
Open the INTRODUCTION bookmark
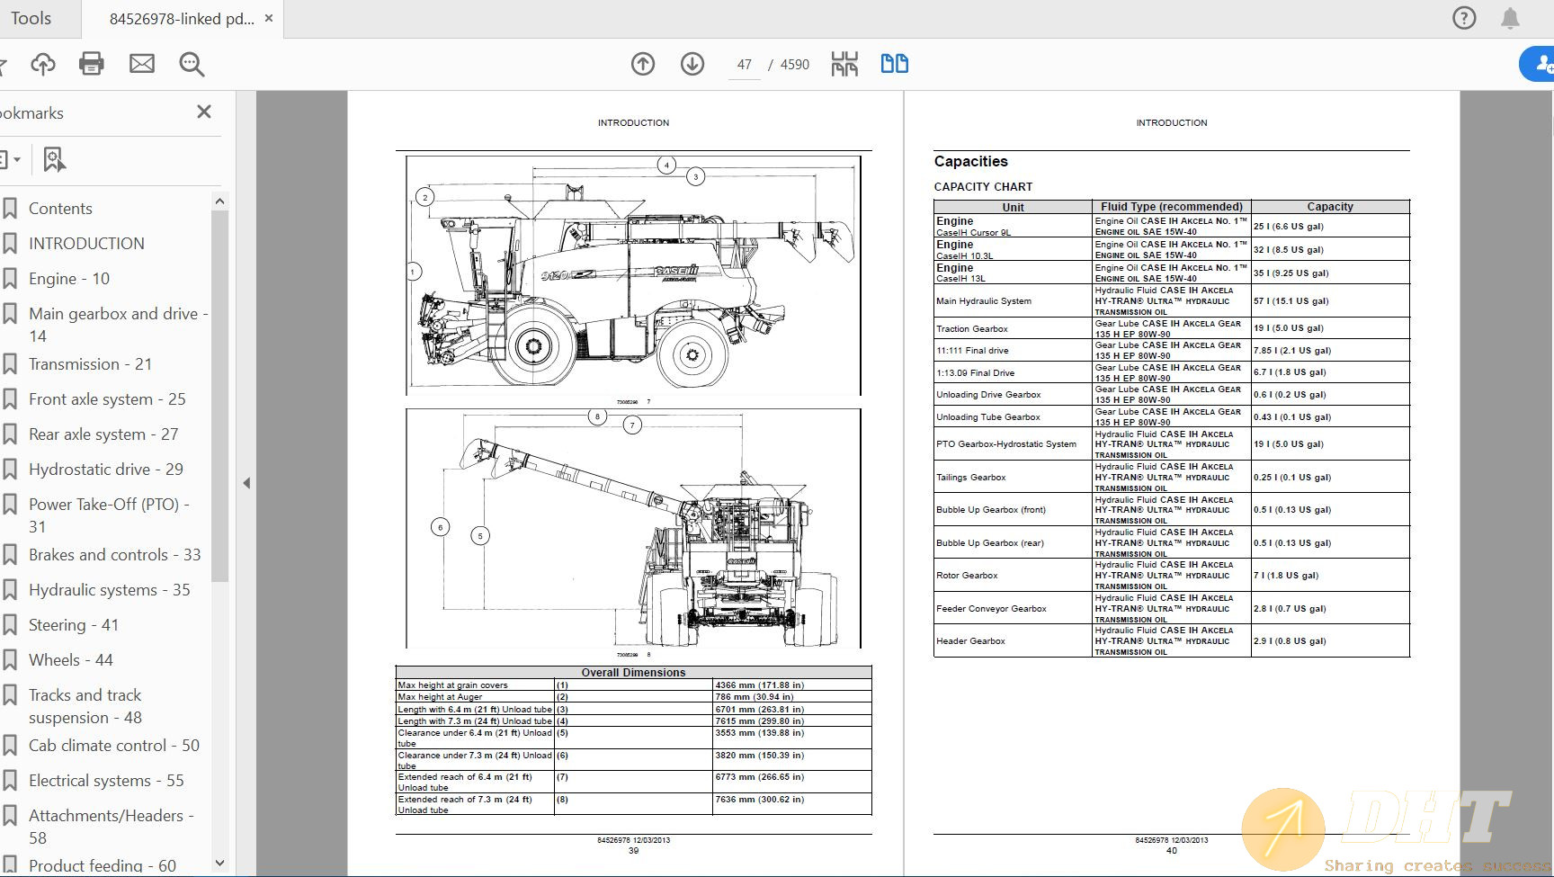coord(86,244)
